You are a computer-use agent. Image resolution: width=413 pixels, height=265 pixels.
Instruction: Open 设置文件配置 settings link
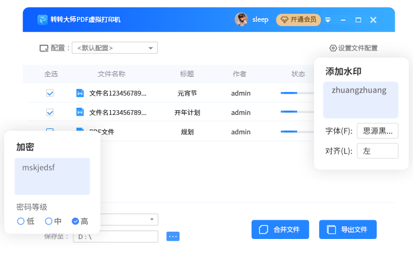pyautogui.click(x=354, y=48)
